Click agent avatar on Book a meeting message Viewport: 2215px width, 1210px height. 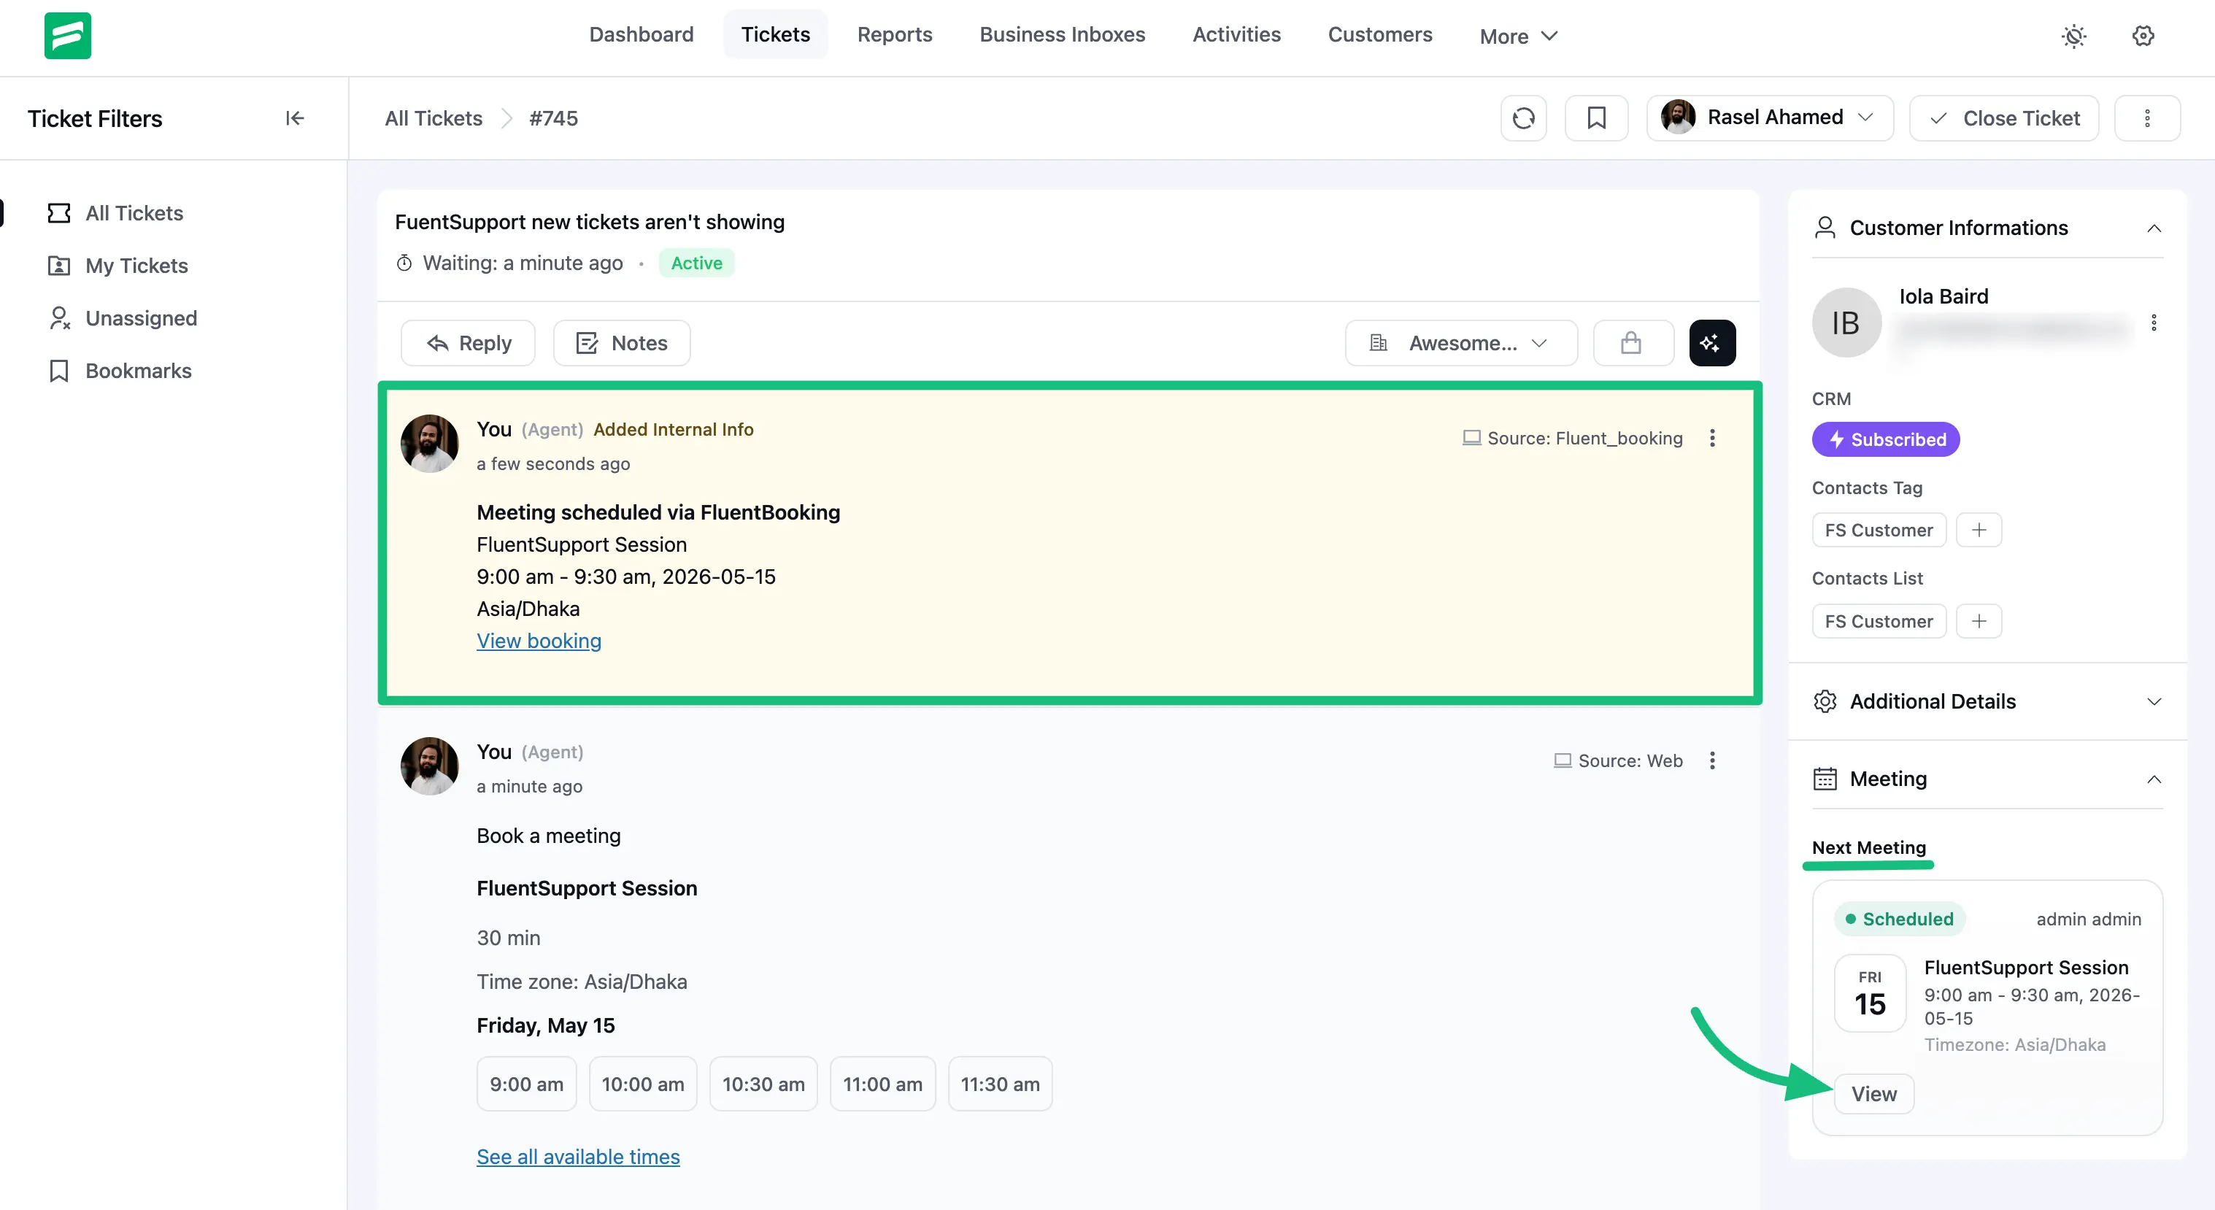tap(430, 766)
